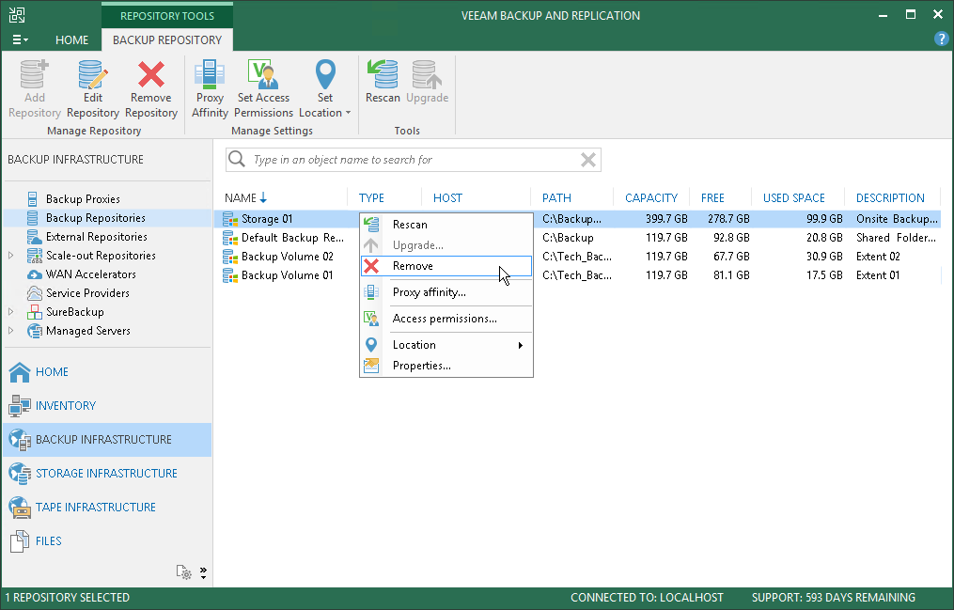Click the Storage 01 repository icon
This screenshot has width=954, height=610.
point(230,219)
